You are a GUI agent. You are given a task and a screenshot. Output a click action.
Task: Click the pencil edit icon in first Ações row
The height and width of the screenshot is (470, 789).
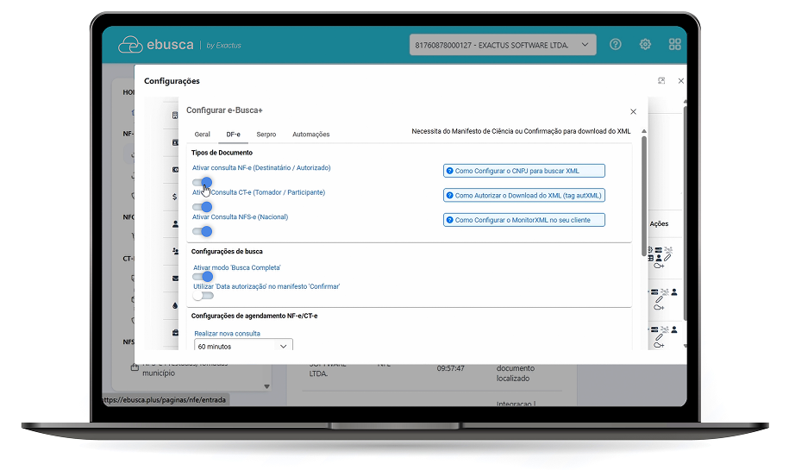pos(667,258)
